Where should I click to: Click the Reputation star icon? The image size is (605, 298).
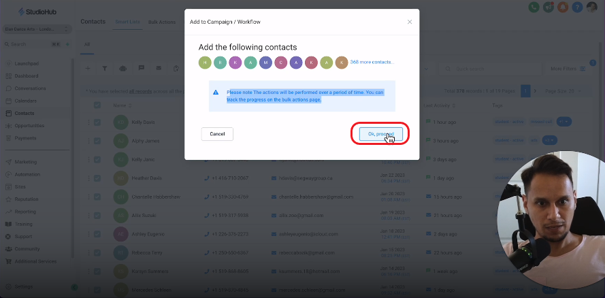tap(8, 199)
